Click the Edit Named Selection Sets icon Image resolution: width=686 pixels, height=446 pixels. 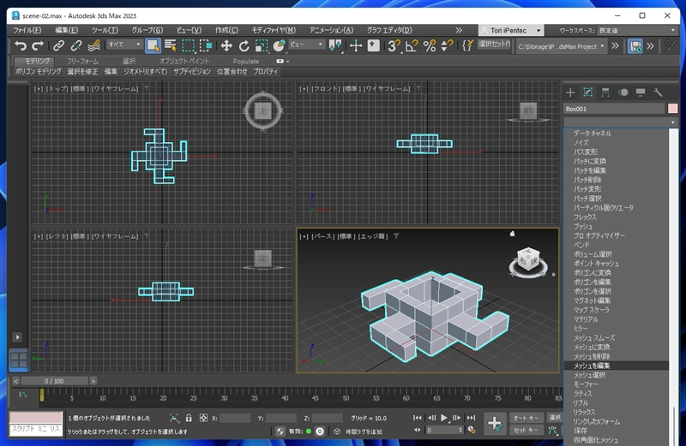pyautogui.click(x=467, y=45)
